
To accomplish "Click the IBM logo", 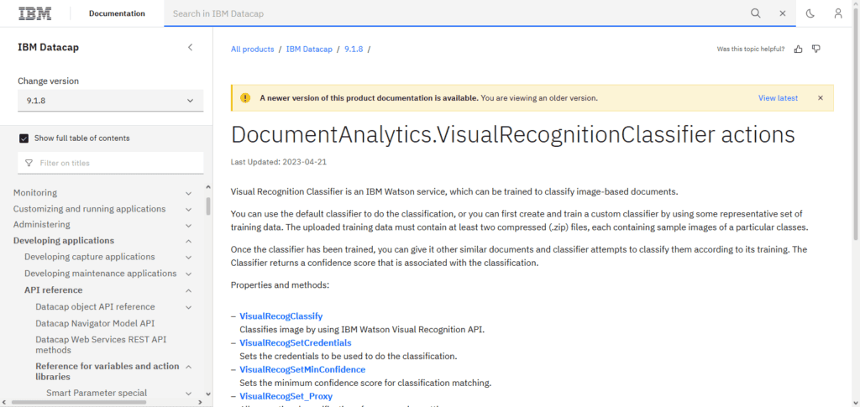I will [x=35, y=13].
